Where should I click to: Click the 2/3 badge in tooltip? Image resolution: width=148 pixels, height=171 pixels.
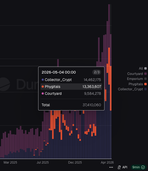click(x=97, y=72)
